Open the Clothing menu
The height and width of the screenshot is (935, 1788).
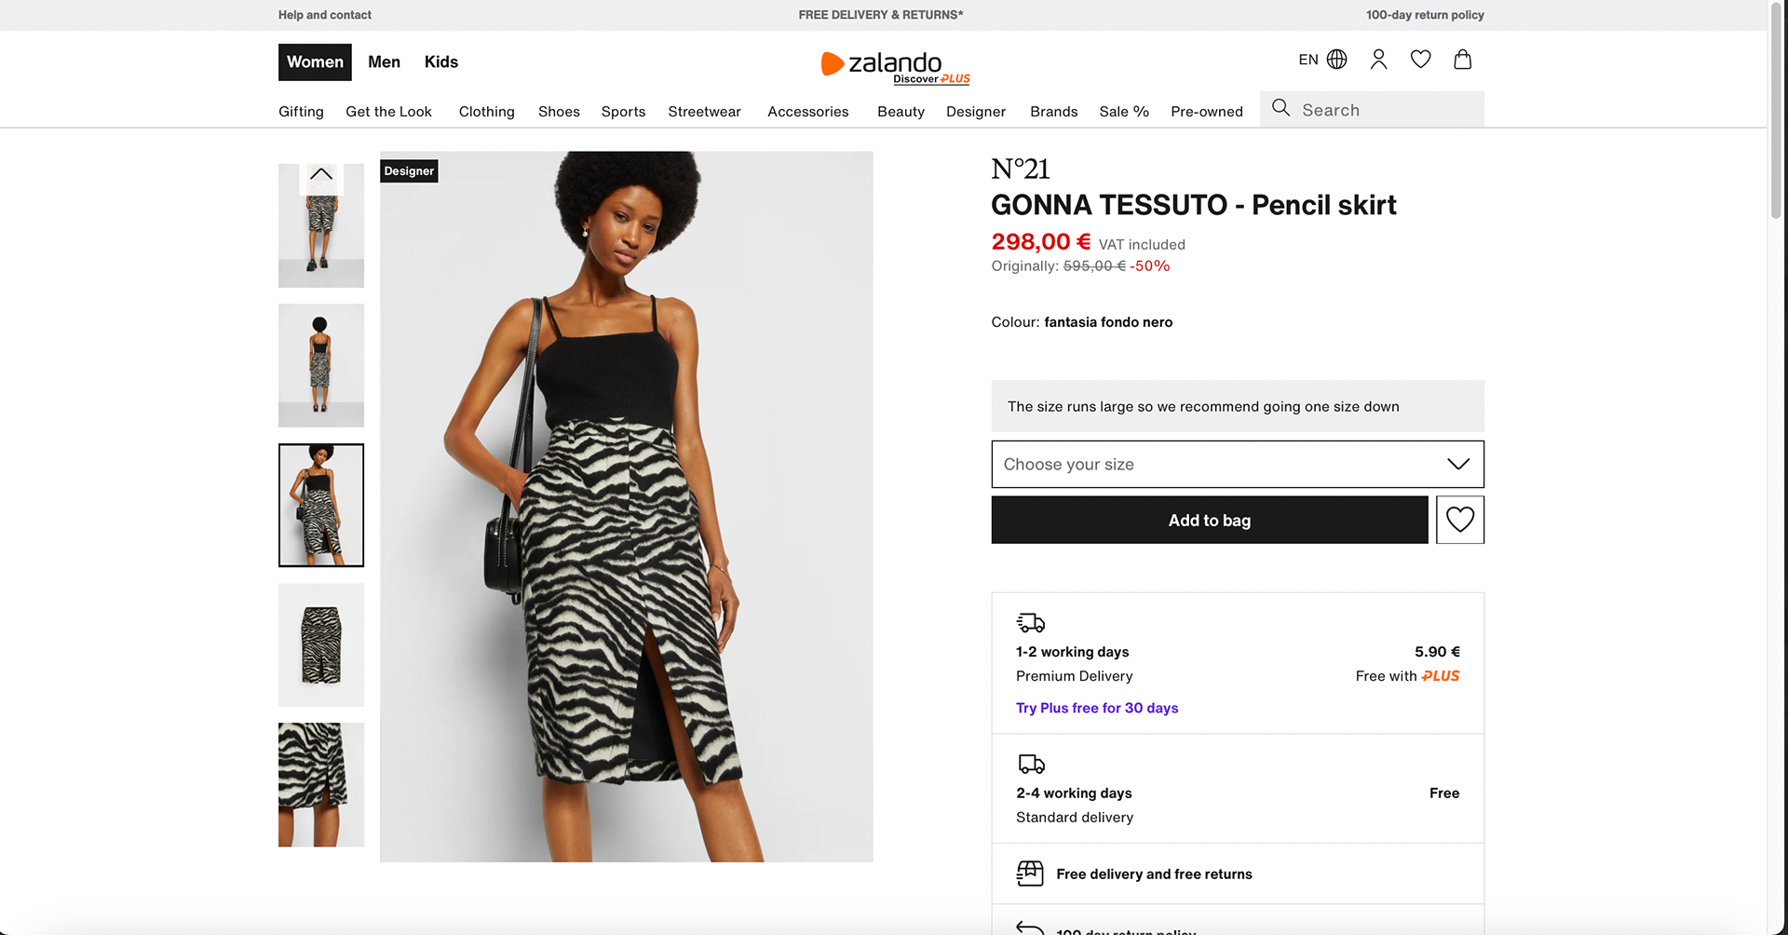(x=486, y=112)
